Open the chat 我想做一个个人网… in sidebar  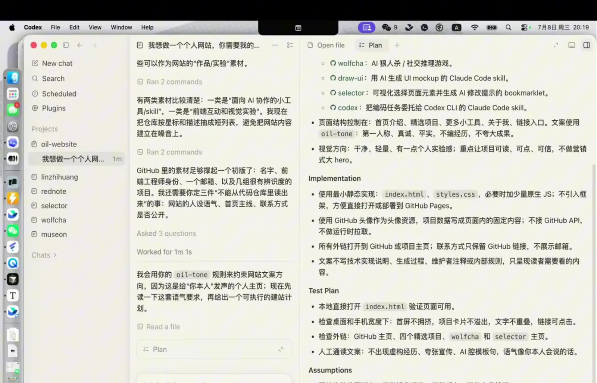(x=77, y=159)
